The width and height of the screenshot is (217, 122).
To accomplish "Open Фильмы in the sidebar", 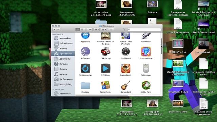I will point(63,69).
